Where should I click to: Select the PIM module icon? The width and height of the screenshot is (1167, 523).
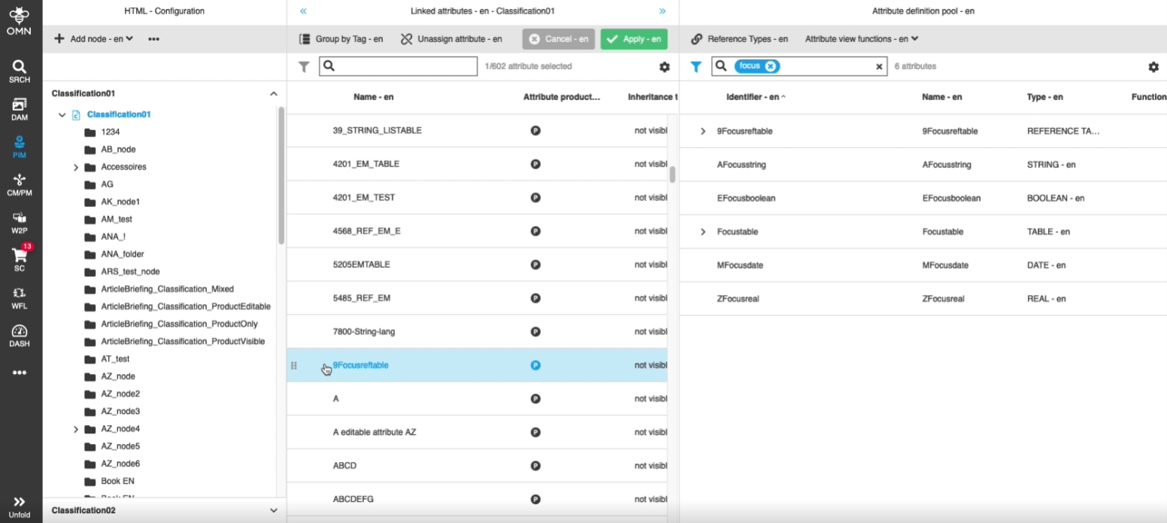(x=20, y=147)
